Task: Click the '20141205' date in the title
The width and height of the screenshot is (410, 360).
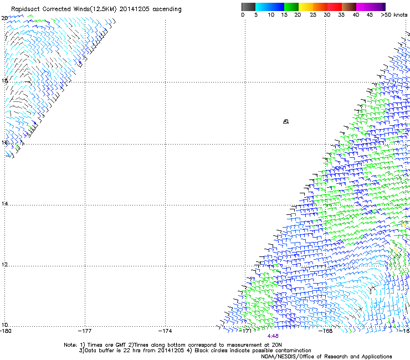Action: [135, 9]
